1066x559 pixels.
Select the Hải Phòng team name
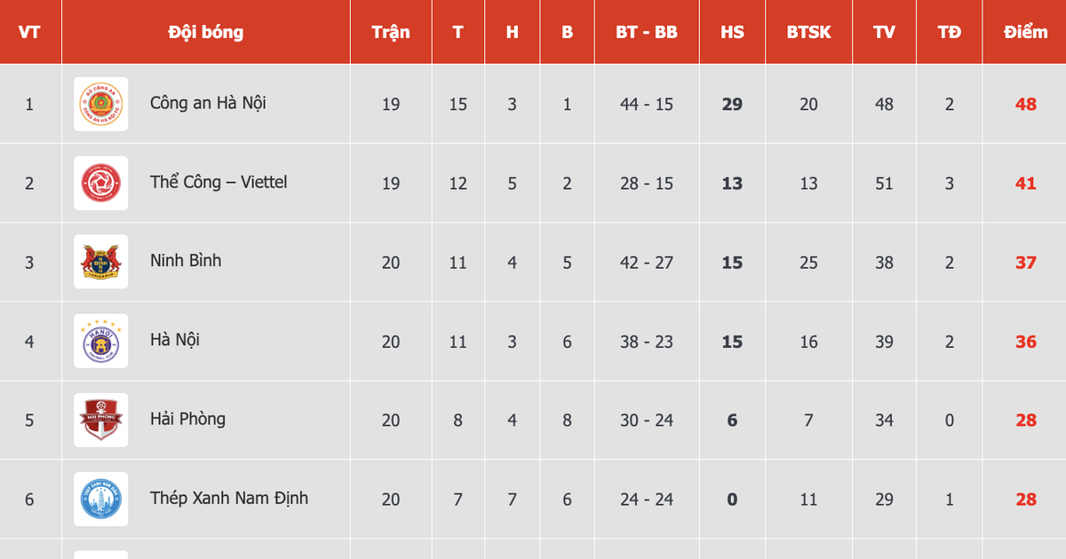(x=187, y=419)
